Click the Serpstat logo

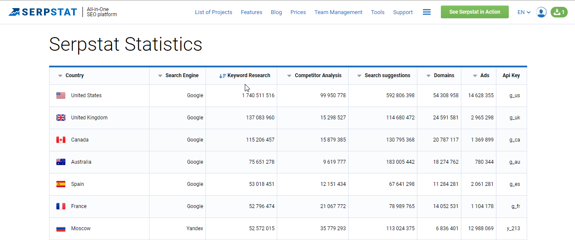(x=43, y=12)
